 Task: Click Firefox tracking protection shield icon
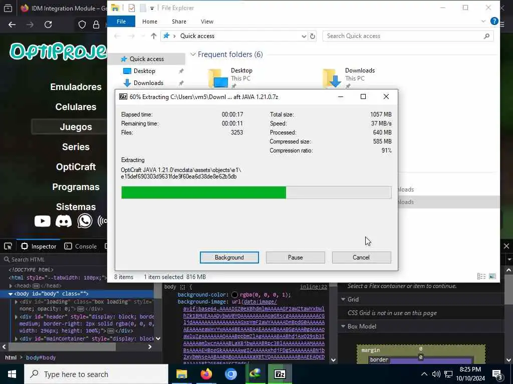click(82, 24)
